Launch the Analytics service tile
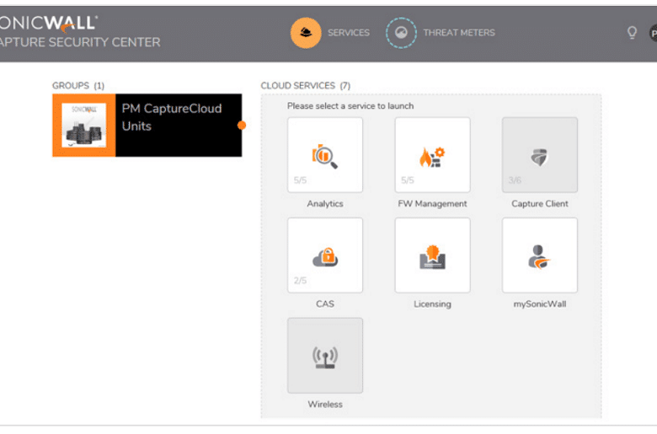Image resolution: width=657 pixels, height=434 pixels. 325,155
